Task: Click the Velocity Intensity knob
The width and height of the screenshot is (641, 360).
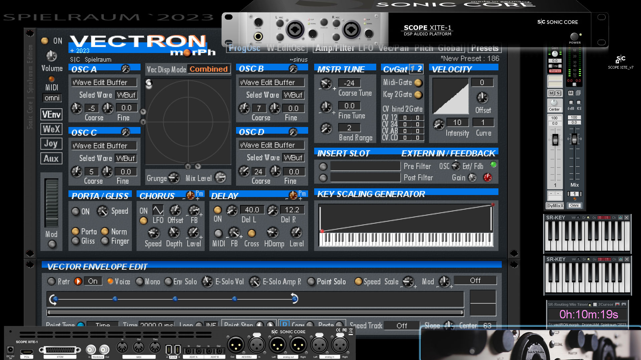Action: point(439,124)
